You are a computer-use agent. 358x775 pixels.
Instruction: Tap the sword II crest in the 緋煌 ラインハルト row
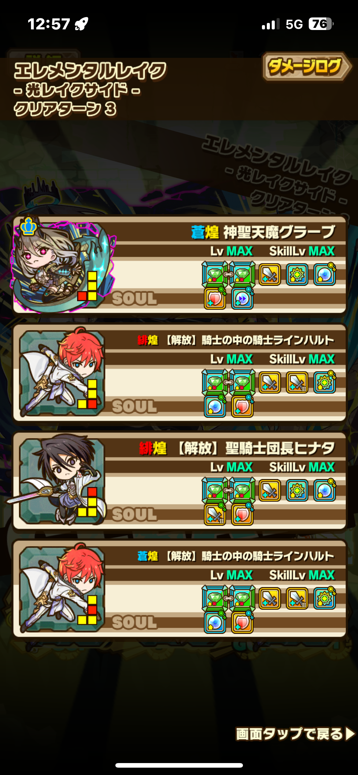[297, 382]
